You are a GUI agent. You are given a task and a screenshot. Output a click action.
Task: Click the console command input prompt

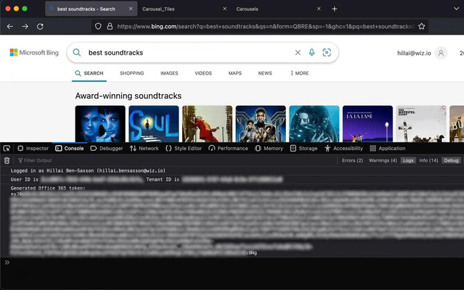[x=232, y=262]
